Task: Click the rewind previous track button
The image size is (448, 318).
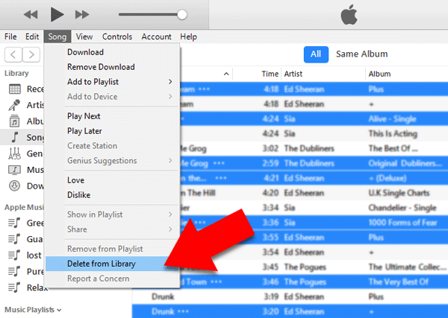Action: coord(31,14)
